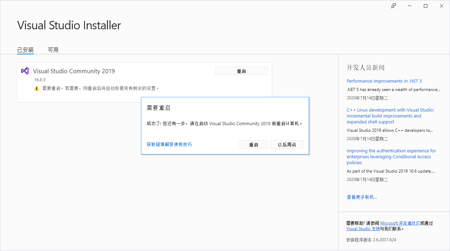Screen dimensions: 450x251
Task: Switch to the 已安装 tab
Action: tap(25, 50)
